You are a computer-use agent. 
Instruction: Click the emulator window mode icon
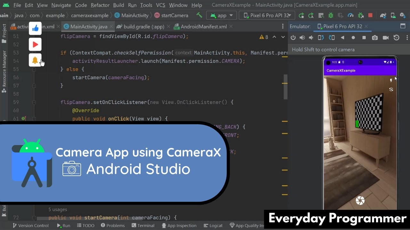pyautogui.click(x=403, y=26)
